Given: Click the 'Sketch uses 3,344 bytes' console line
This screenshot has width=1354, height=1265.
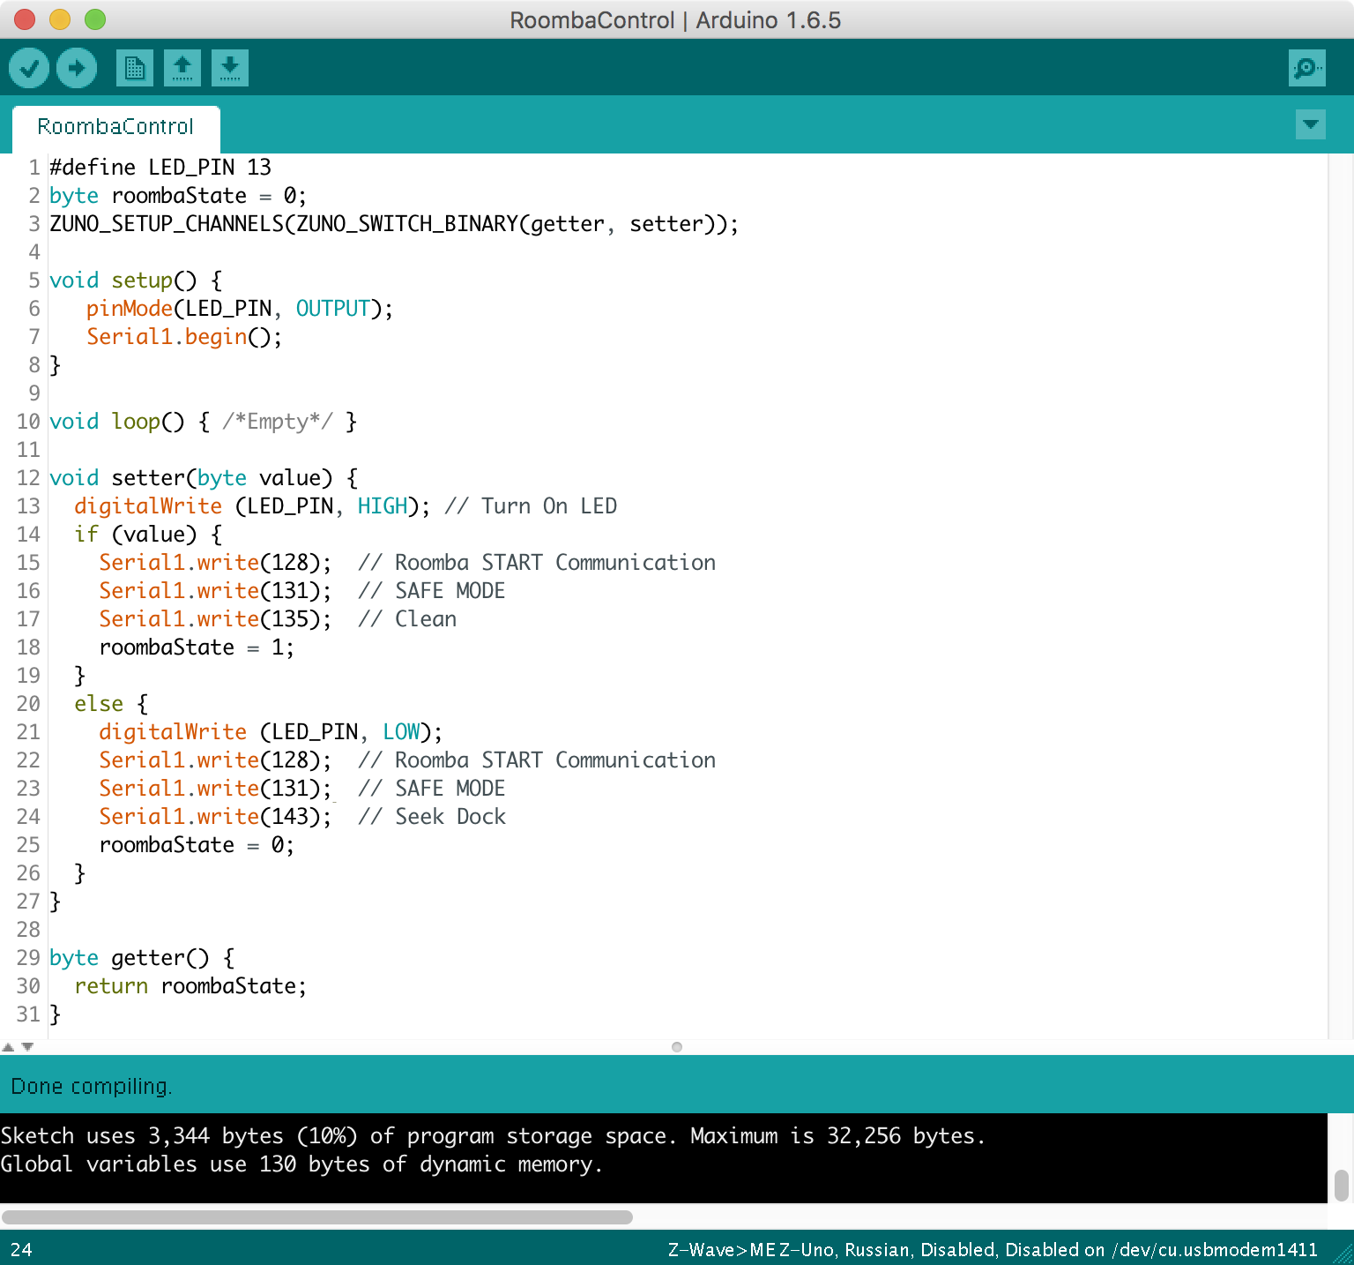Looking at the screenshot, I should pyautogui.click(x=493, y=1136).
